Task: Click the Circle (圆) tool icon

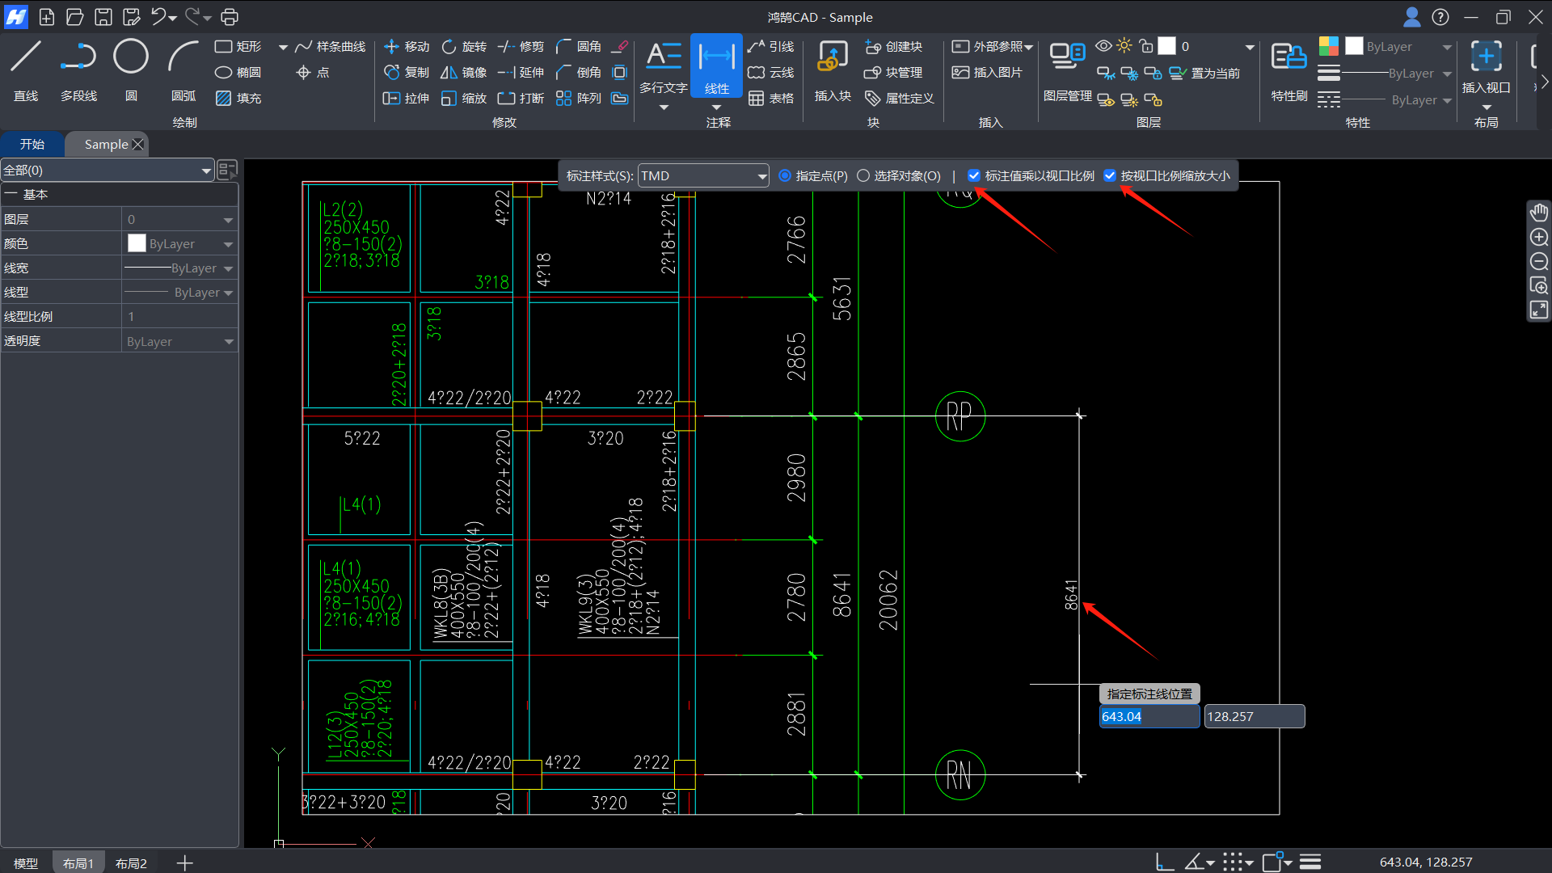Action: click(x=131, y=58)
